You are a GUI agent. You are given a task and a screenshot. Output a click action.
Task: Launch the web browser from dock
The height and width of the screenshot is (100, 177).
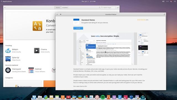coord(46,97)
